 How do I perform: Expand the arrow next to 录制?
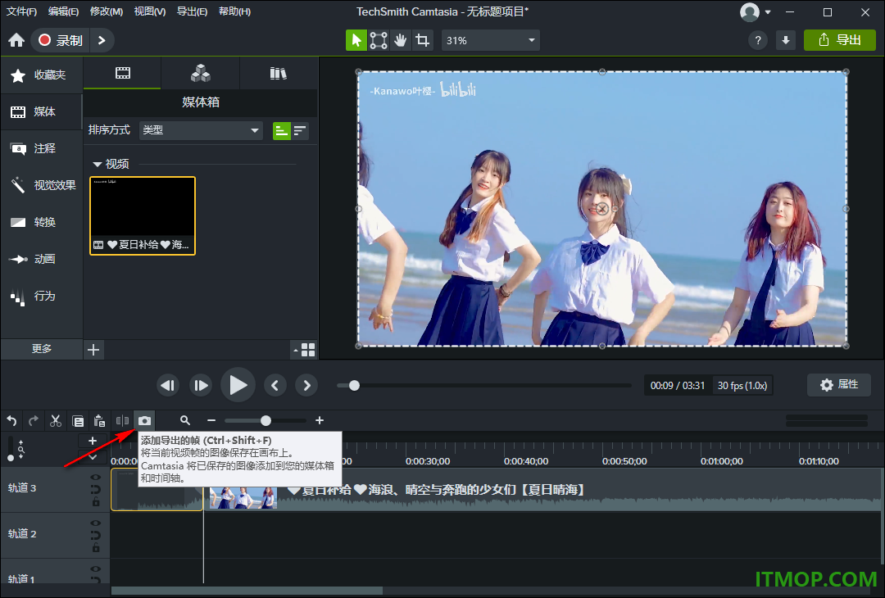[x=102, y=40]
